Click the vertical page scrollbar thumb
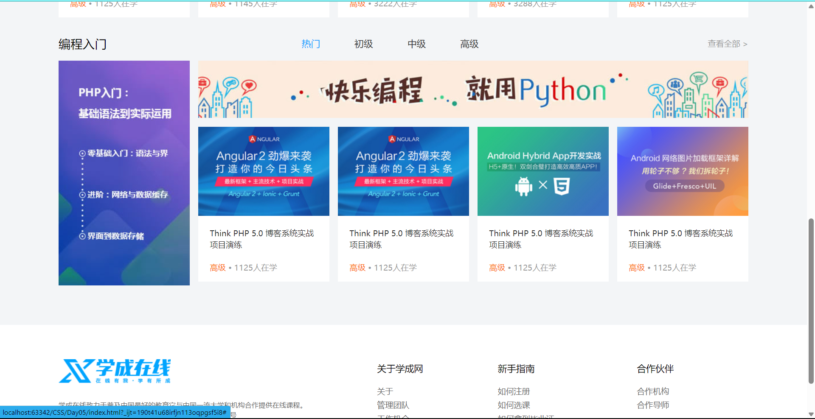Viewport: 815px width, 419px height. pos(811,301)
